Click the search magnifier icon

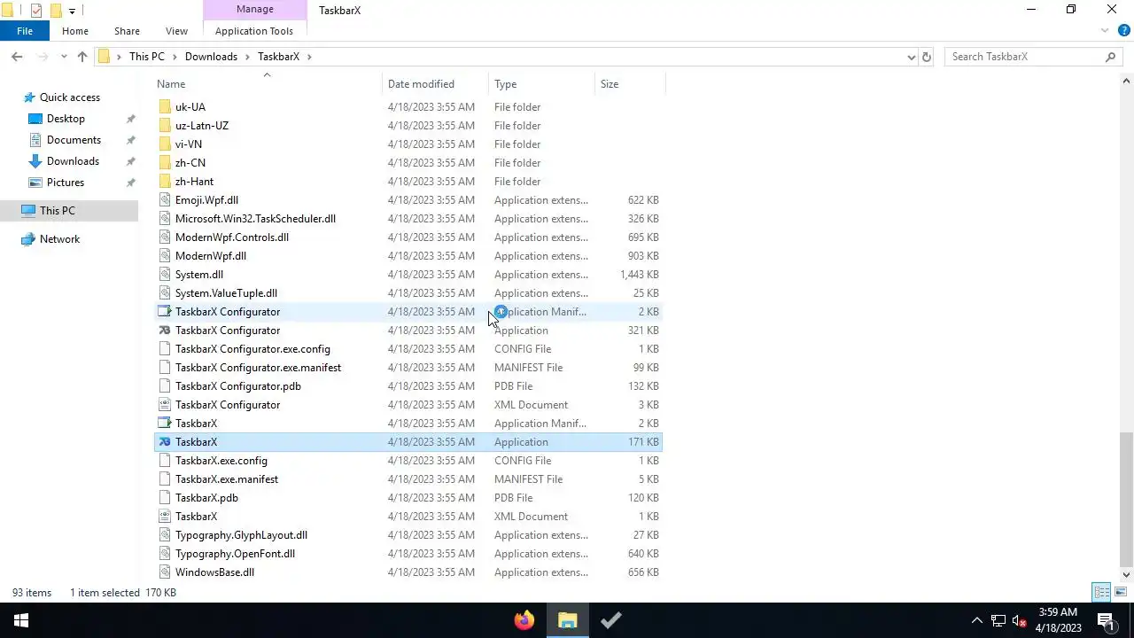point(1110,57)
